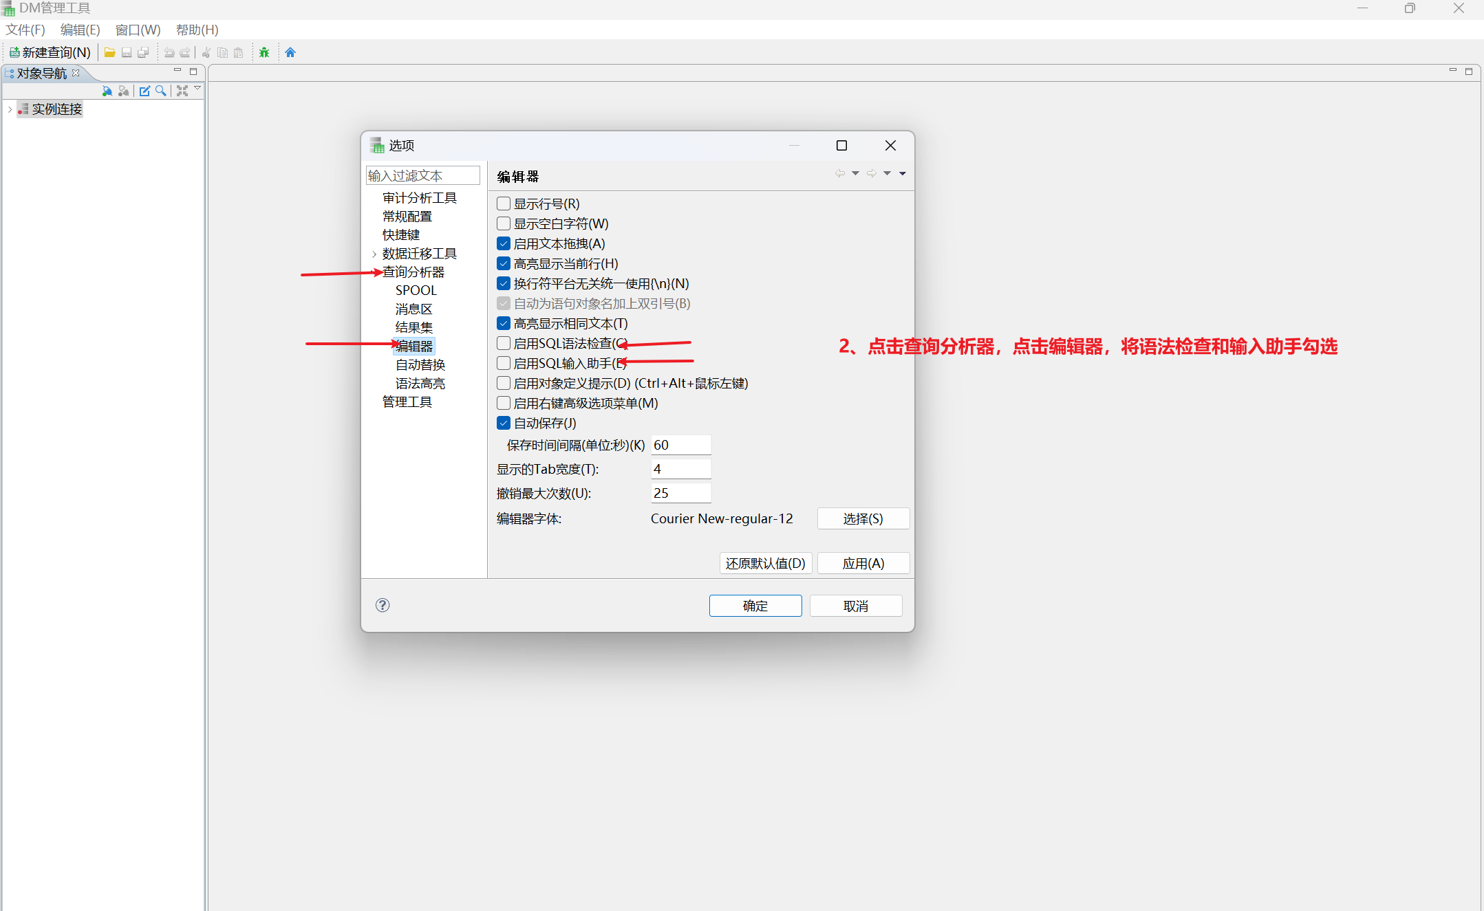Maximize the 对象导航 panel
This screenshot has width=1484, height=911.
(193, 71)
